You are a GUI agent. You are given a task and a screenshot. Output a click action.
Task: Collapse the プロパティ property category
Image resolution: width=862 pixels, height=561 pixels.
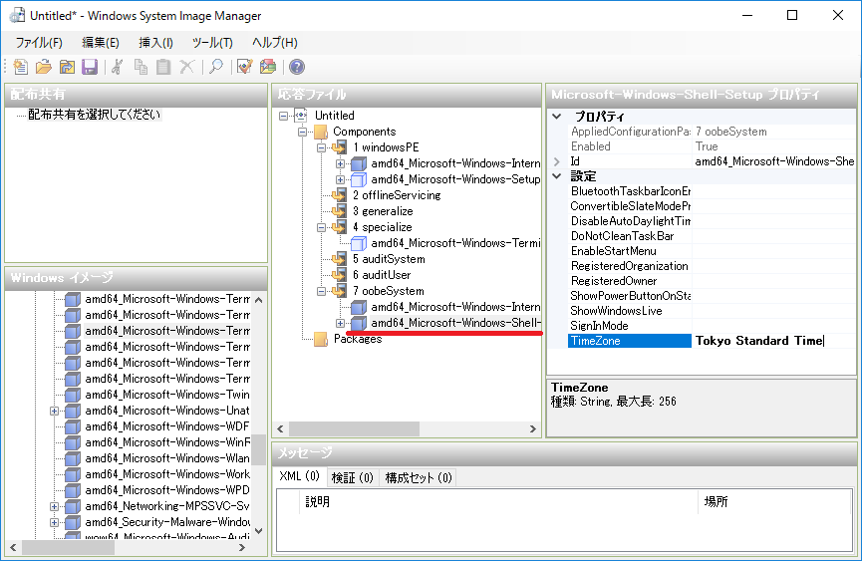[x=556, y=117]
